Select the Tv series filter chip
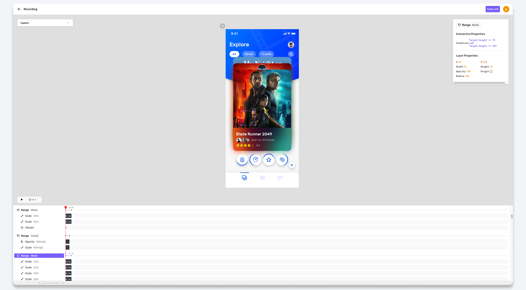Viewport: 526px width, 290px height. (266, 54)
